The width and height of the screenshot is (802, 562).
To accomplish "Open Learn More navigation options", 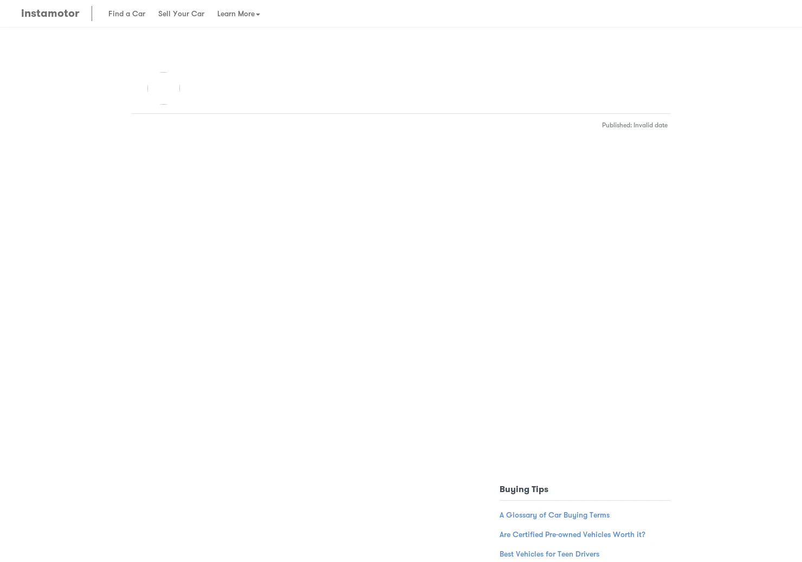I will 237,14.
